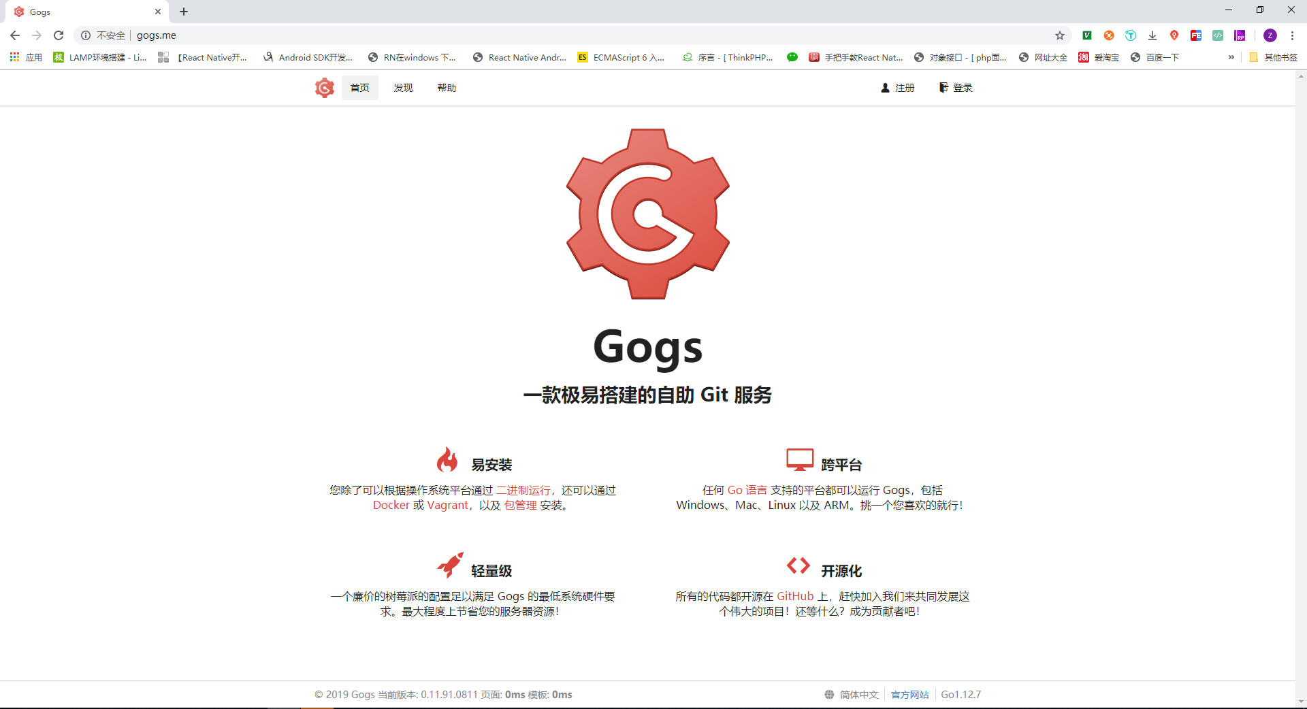This screenshot has width=1307, height=709.
Task: Click the teal T extension icon
Action: click(1131, 35)
